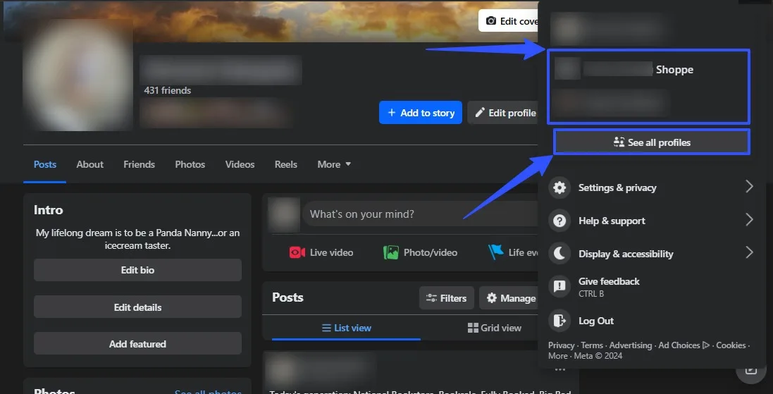Click See all profiles button

coord(652,142)
